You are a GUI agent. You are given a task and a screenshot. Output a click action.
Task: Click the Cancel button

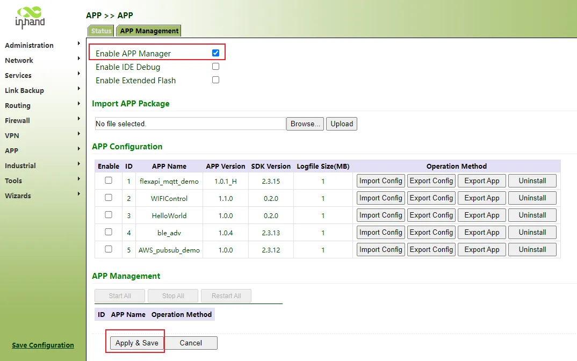[x=191, y=343]
